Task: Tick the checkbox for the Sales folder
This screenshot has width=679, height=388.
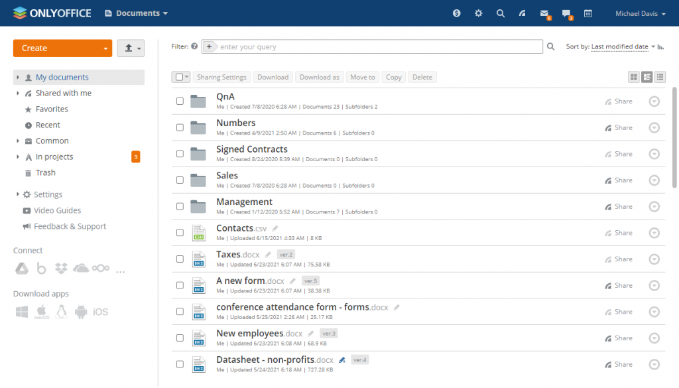Action: click(180, 180)
